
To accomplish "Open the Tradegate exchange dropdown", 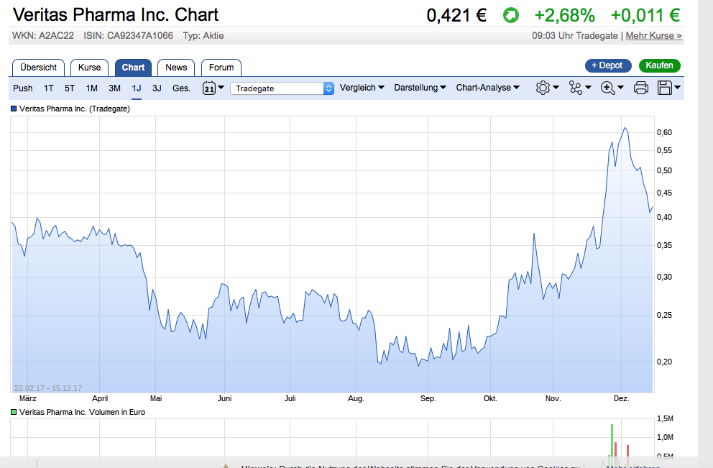I will [x=280, y=88].
